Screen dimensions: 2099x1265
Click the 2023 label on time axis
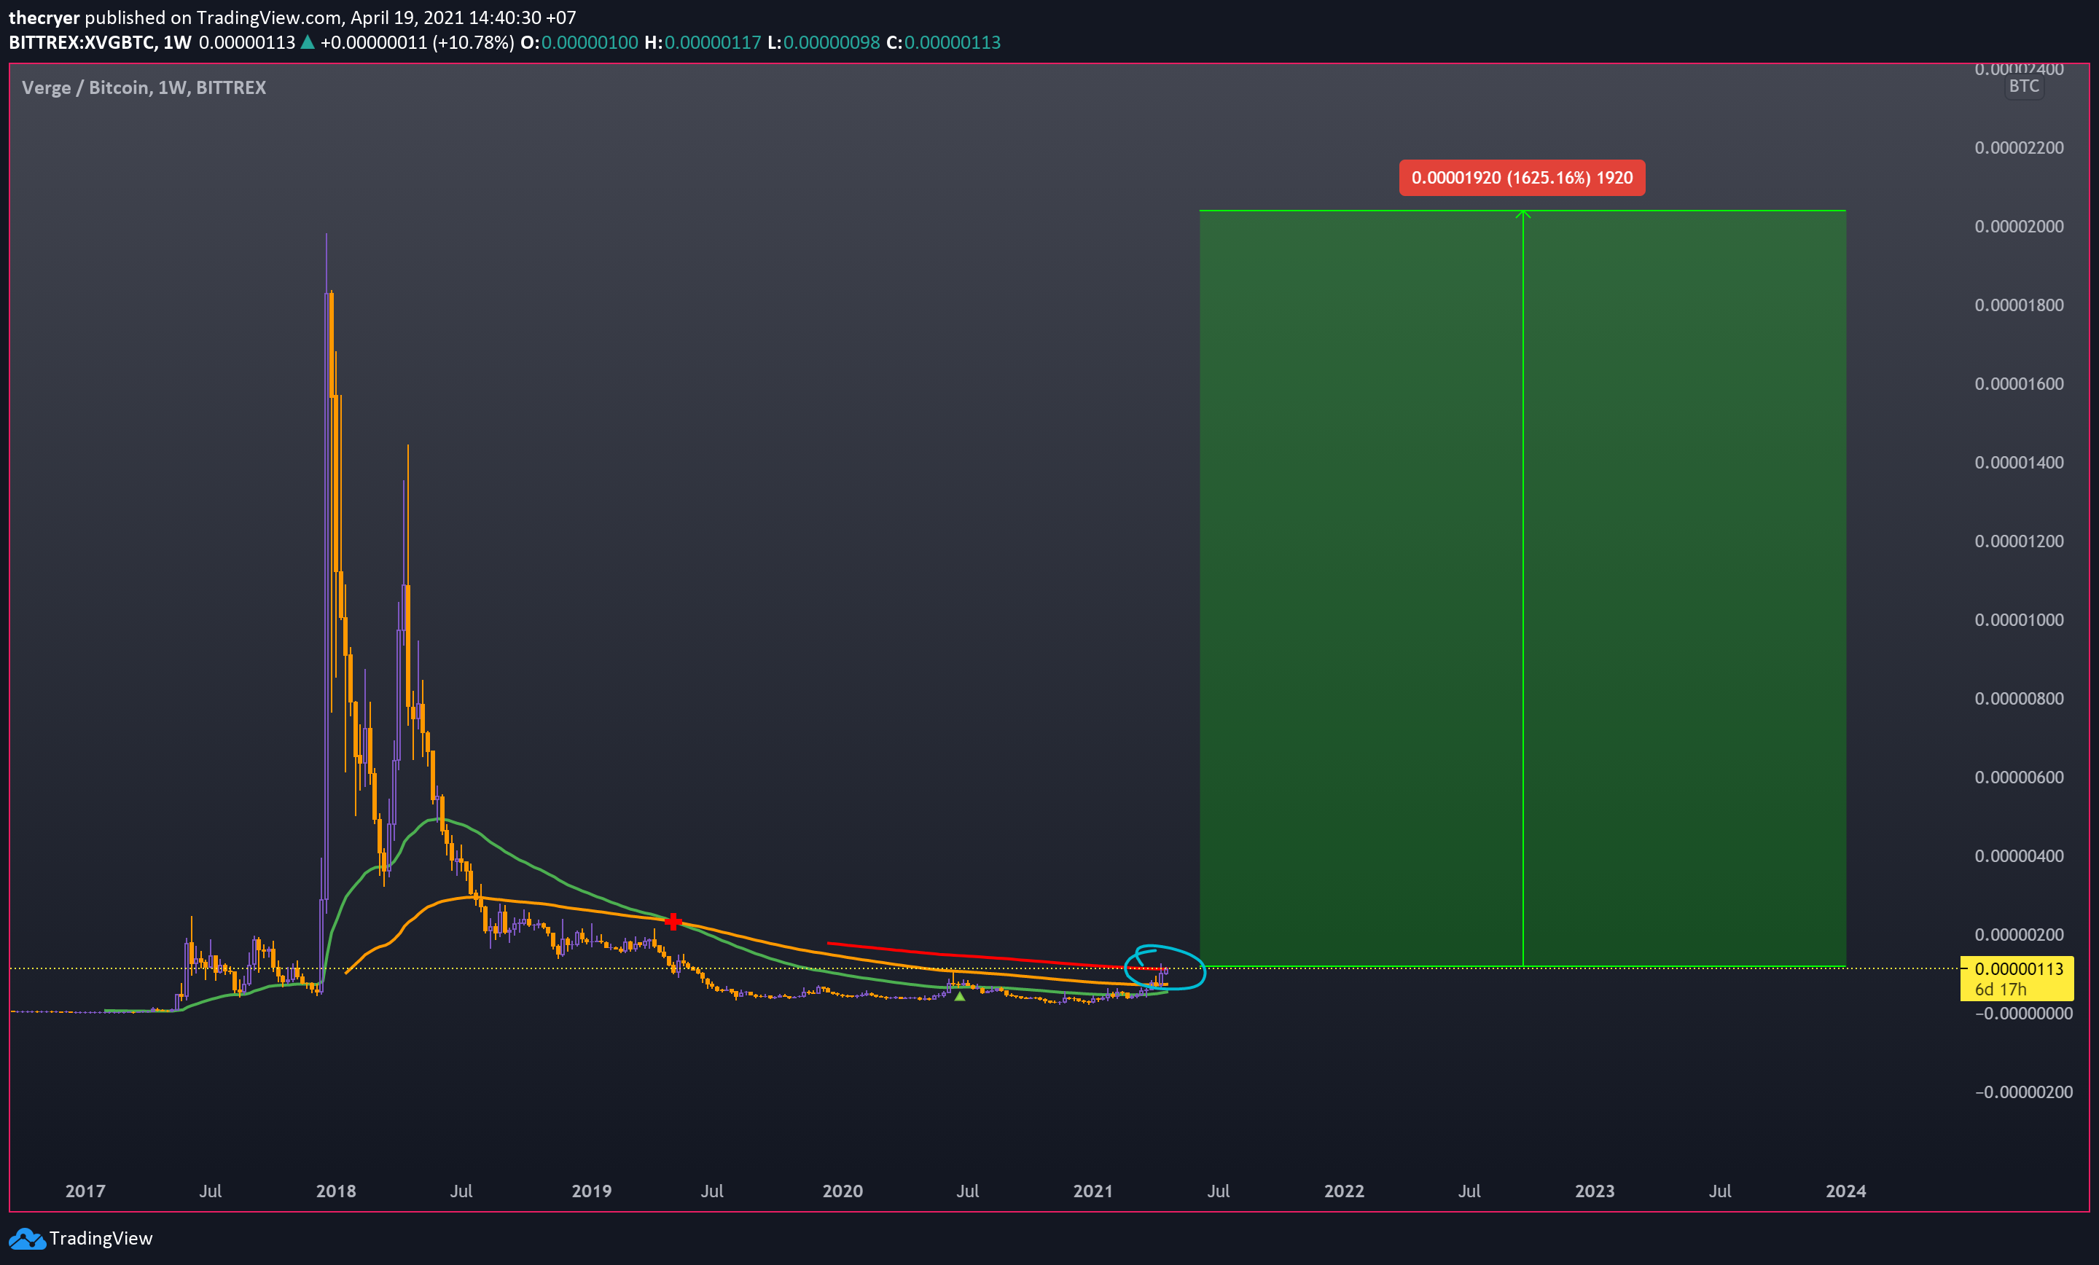(1595, 1191)
